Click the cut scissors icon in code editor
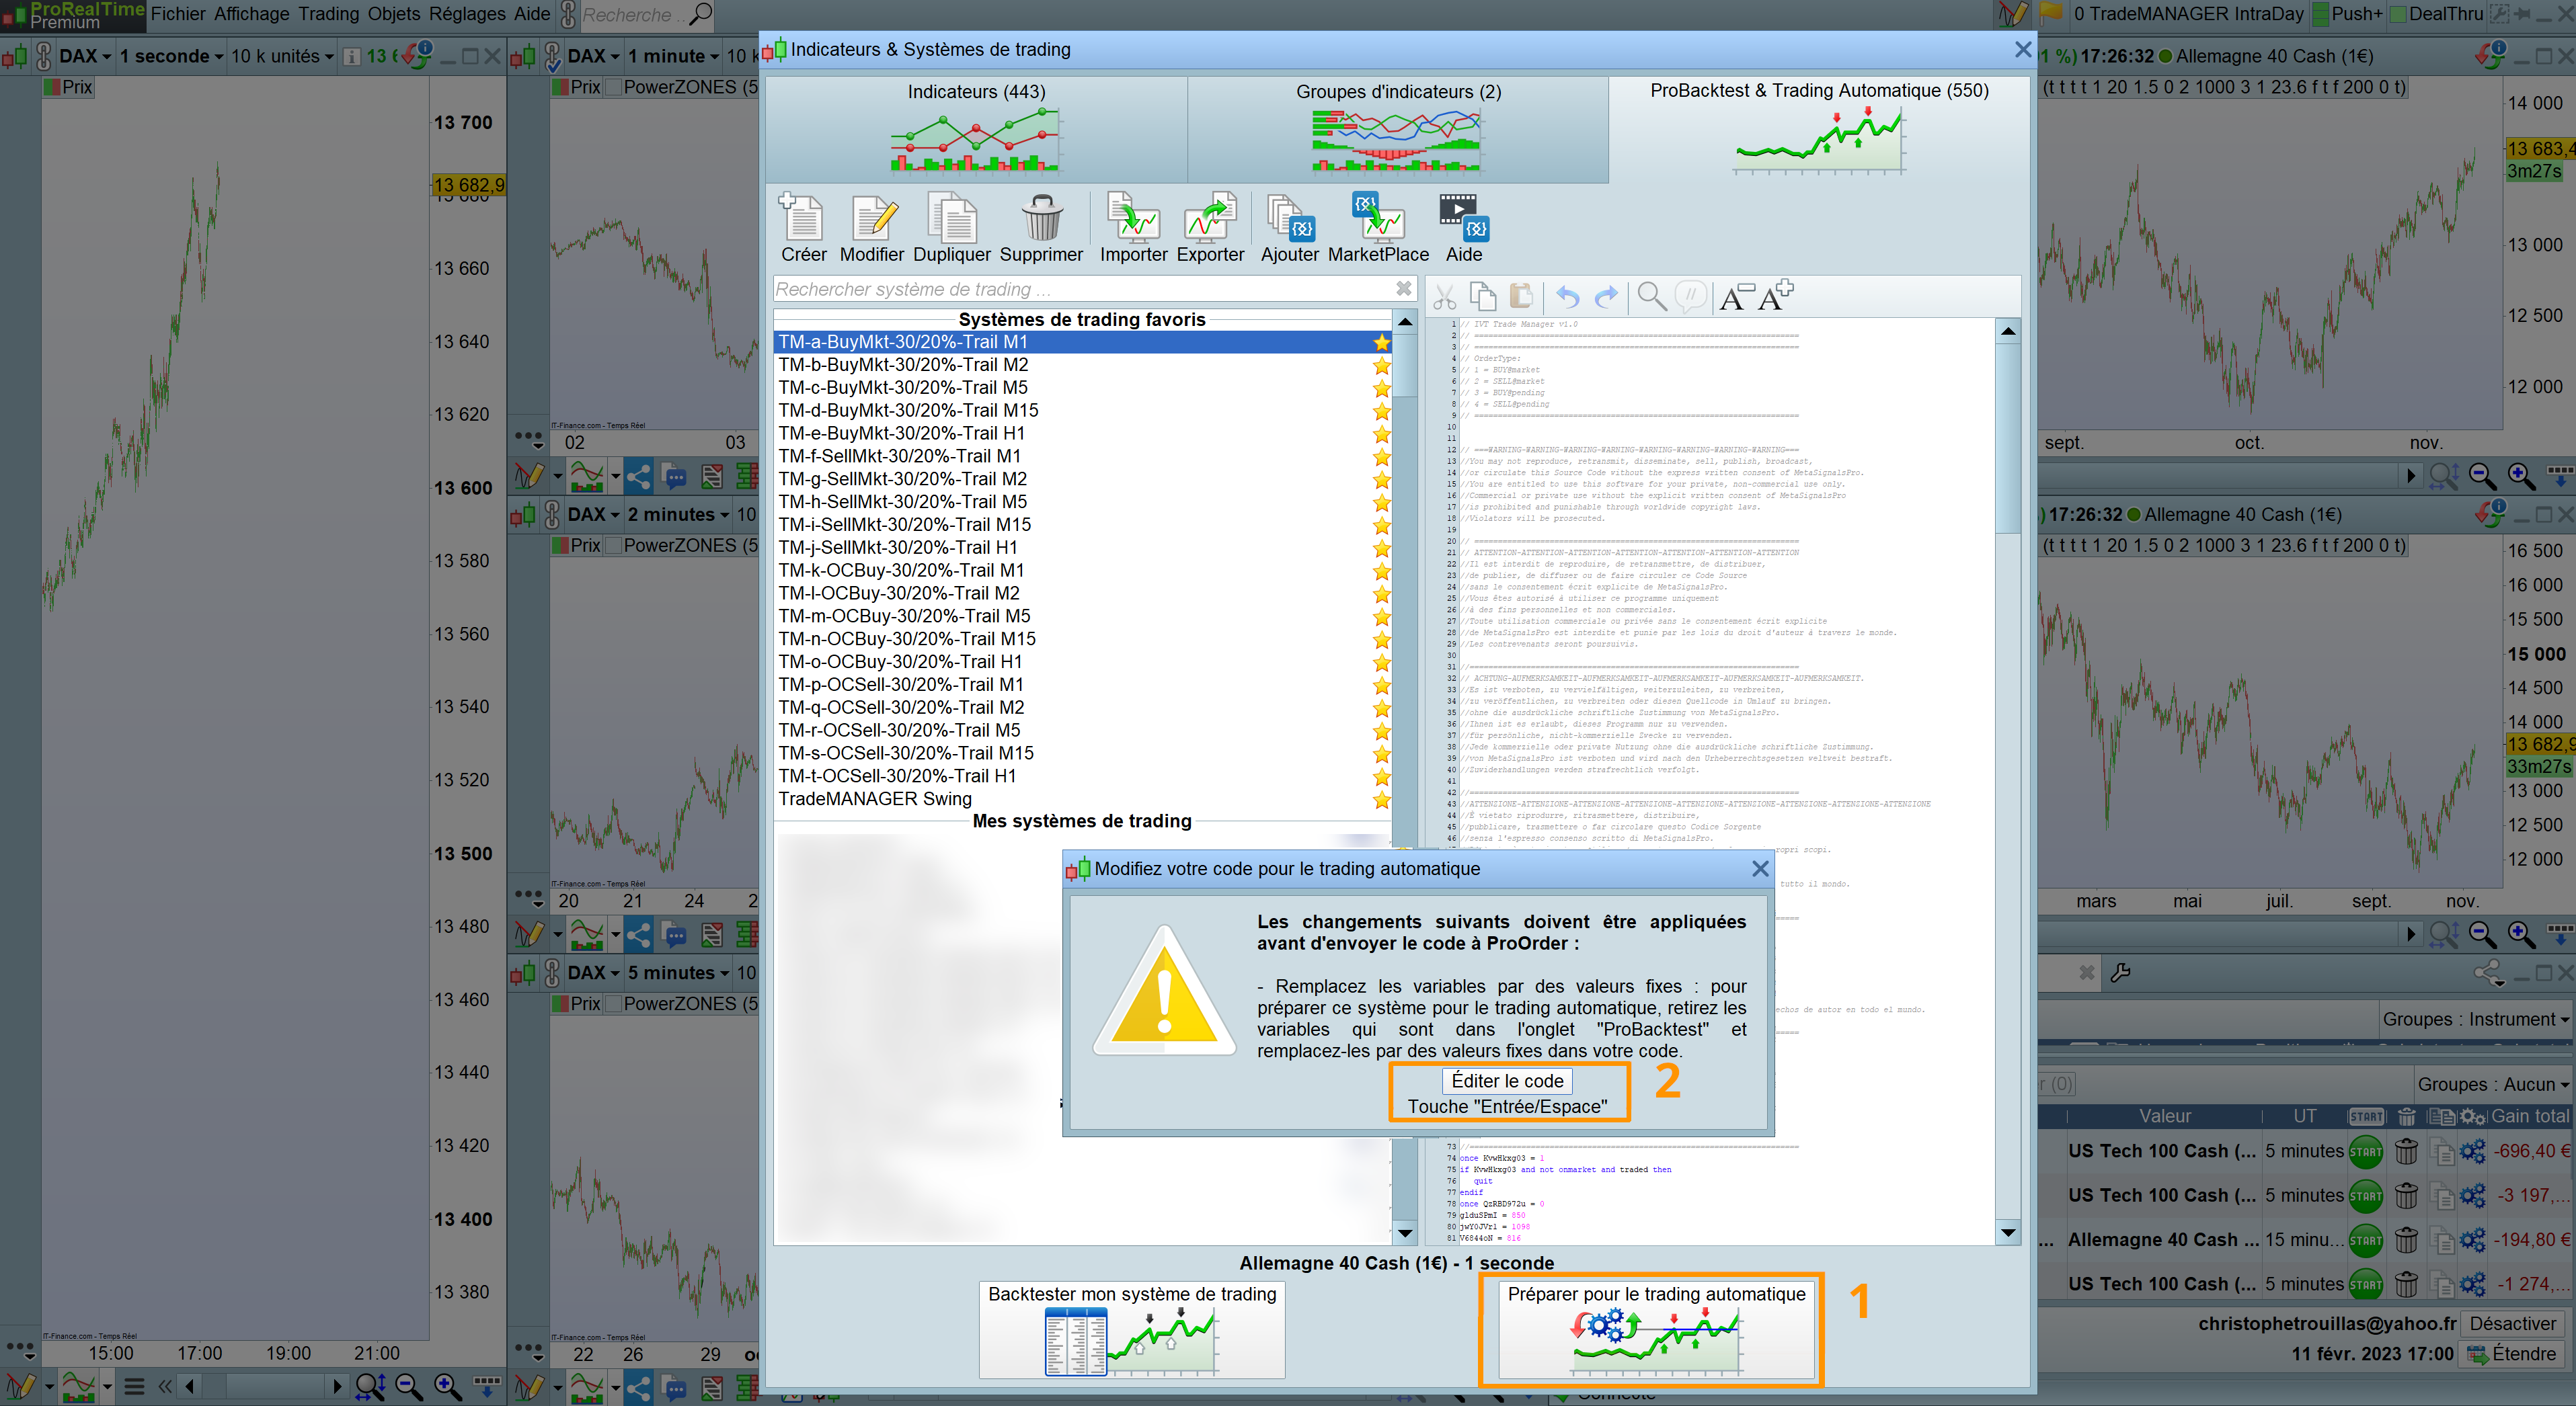The image size is (2576, 1406). (x=1443, y=297)
